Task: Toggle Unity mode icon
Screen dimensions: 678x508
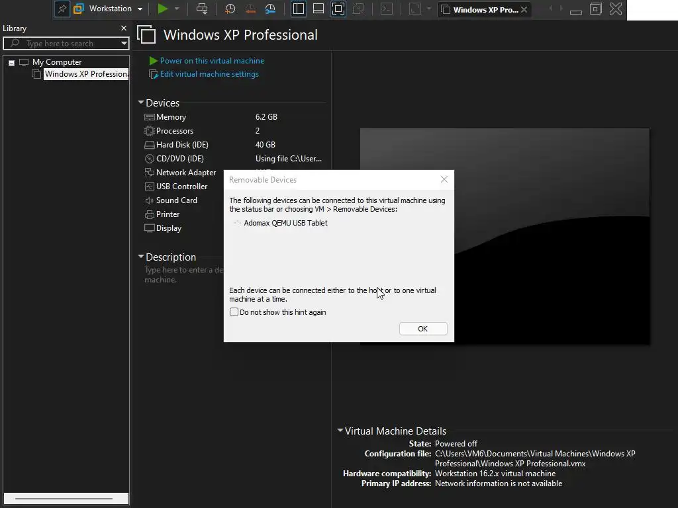Action: point(358,9)
